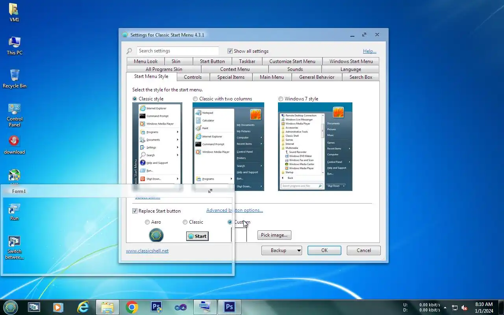Screen dimensions: 504x315
Task: Open the Classic Shell start button on taskbar
Action: tap(11, 308)
